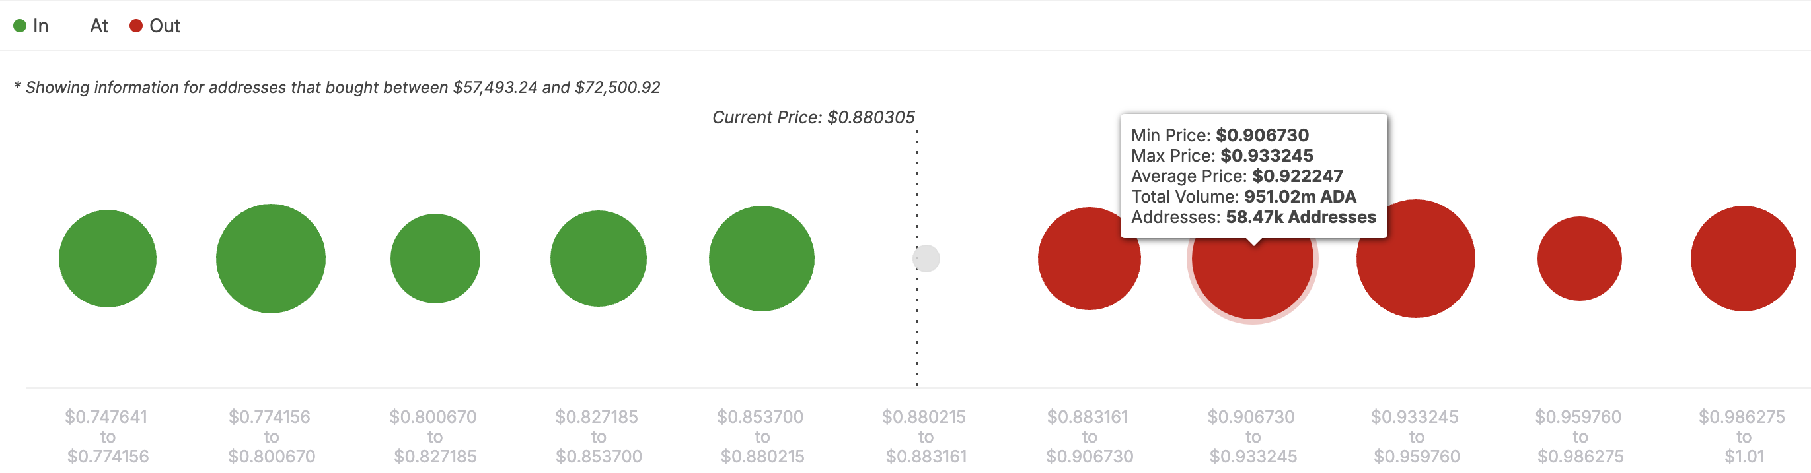Viewport: 1811px width, 473px height.
Task: Toggle the green In legend item
Action: coord(31,26)
